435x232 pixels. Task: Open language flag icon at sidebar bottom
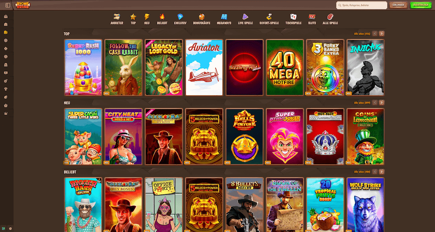pos(3,229)
